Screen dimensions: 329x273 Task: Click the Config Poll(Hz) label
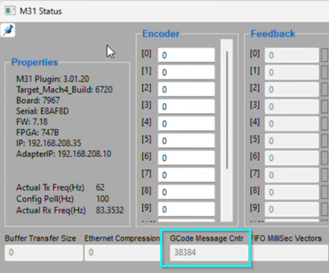click(x=45, y=199)
